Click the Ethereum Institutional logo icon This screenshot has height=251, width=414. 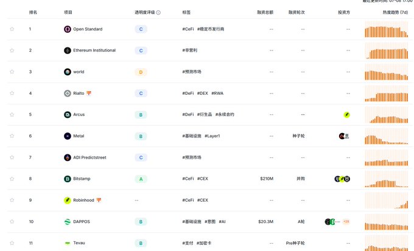tap(68, 50)
